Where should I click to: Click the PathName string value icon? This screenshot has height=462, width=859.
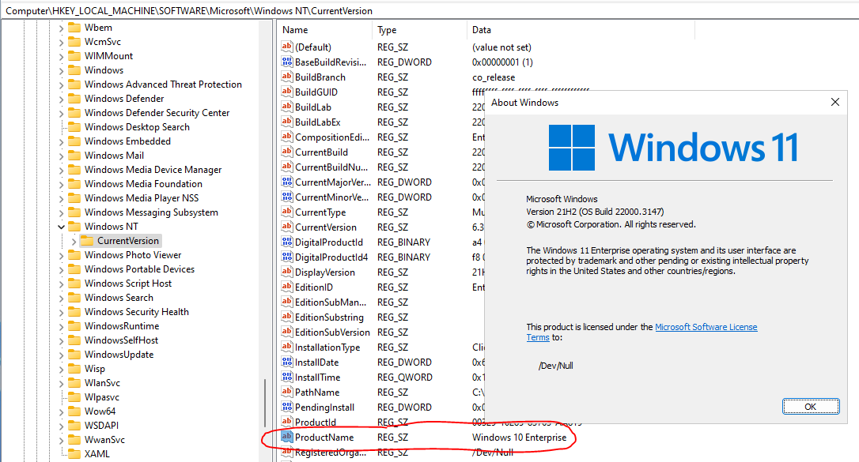coord(287,392)
